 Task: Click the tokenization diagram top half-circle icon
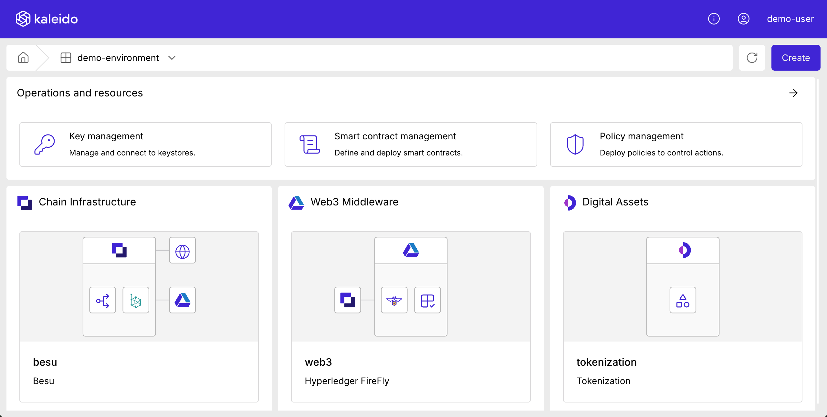pyautogui.click(x=685, y=250)
